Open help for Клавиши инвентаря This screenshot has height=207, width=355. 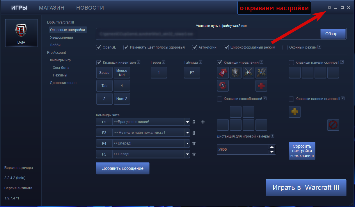(139, 62)
